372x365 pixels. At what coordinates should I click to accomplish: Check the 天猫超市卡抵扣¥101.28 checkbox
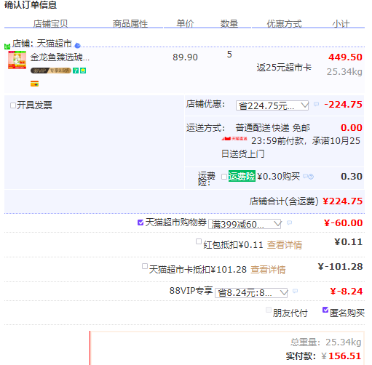tap(145, 266)
